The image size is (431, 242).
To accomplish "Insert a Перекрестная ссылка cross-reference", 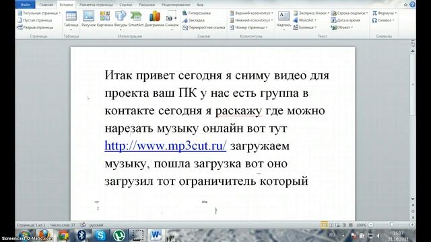I will [x=203, y=27].
